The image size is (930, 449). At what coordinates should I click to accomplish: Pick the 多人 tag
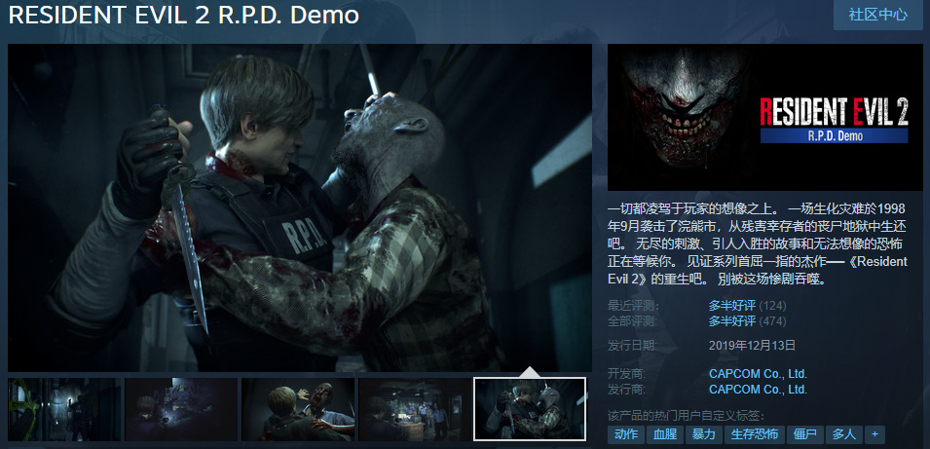click(x=841, y=434)
